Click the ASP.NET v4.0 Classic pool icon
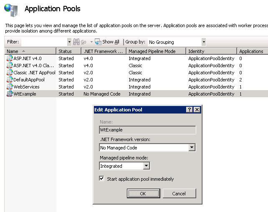The width and height of the screenshot is (268, 212). point(10,66)
